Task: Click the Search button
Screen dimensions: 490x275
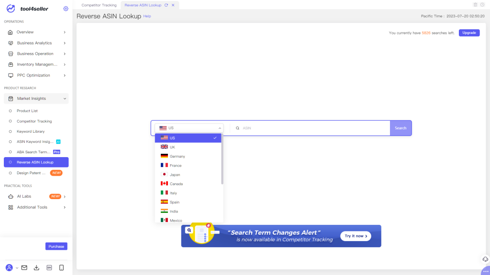Action: click(401, 128)
